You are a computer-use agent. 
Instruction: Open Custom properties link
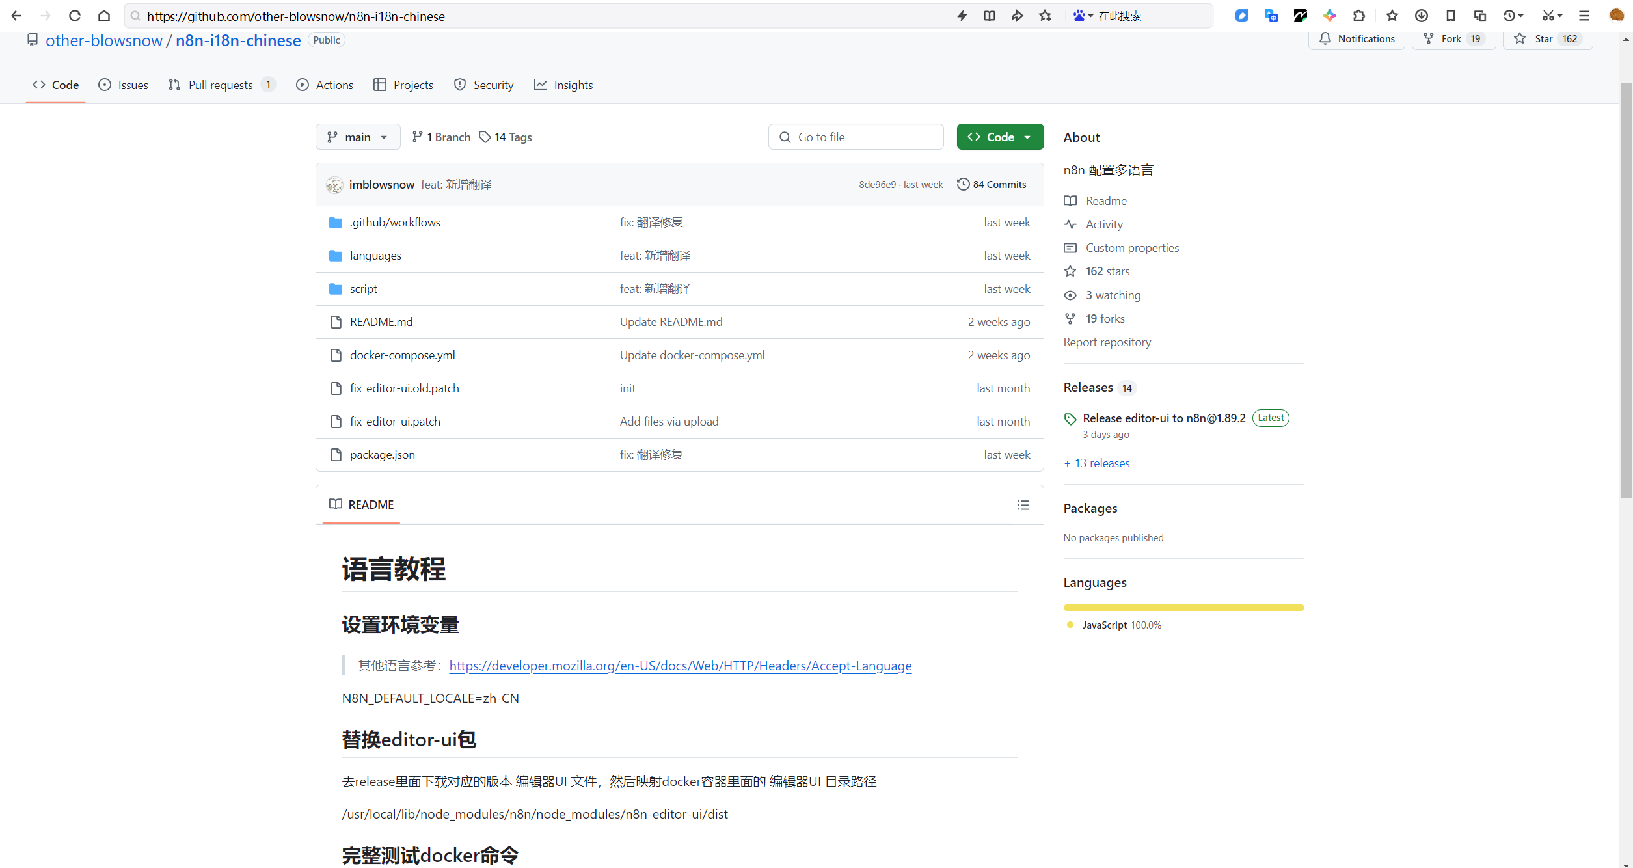(x=1122, y=248)
